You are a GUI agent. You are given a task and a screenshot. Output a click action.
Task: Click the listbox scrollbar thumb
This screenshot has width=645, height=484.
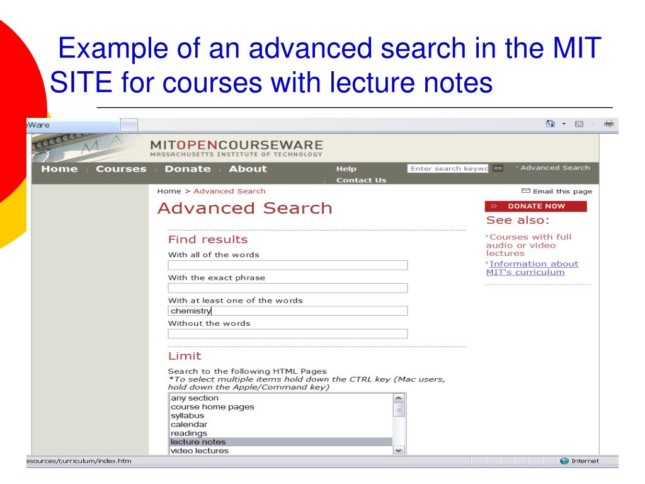(x=399, y=410)
